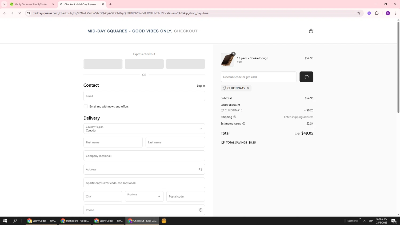The width and height of the screenshot is (400, 225).
Task: Open the Chrome three-dot menu
Action: 395,13
